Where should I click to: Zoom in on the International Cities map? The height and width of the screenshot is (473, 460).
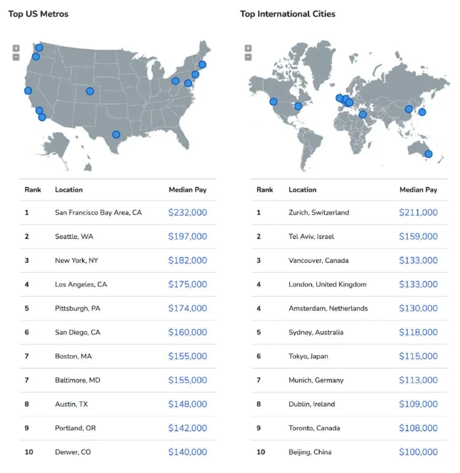[x=248, y=48]
